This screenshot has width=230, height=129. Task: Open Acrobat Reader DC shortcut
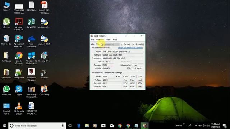19,24
